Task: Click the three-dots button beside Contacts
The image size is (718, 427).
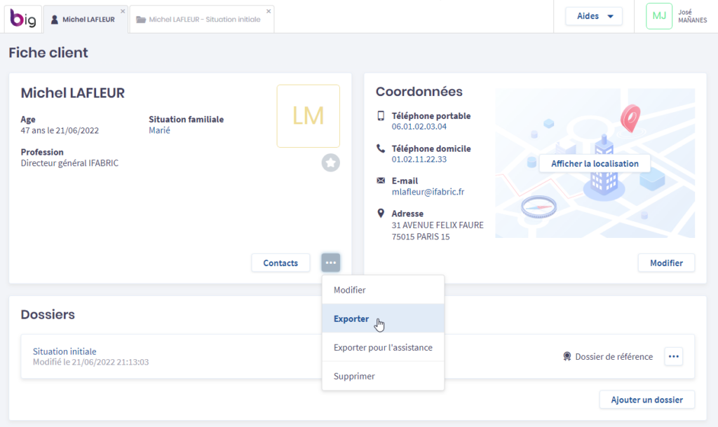Action: point(331,262)
